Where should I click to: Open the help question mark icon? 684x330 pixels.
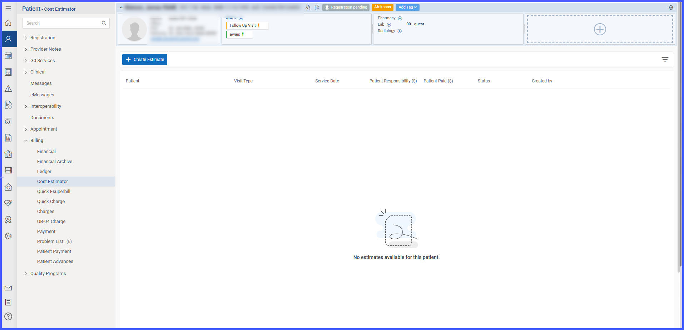(8, 316)
